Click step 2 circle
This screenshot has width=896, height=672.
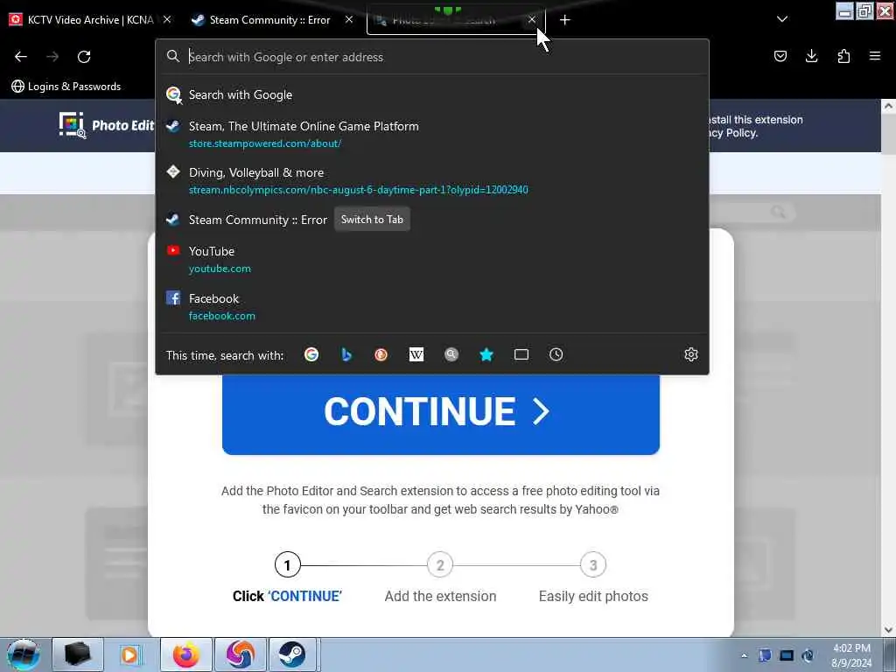tap(440, 565)
